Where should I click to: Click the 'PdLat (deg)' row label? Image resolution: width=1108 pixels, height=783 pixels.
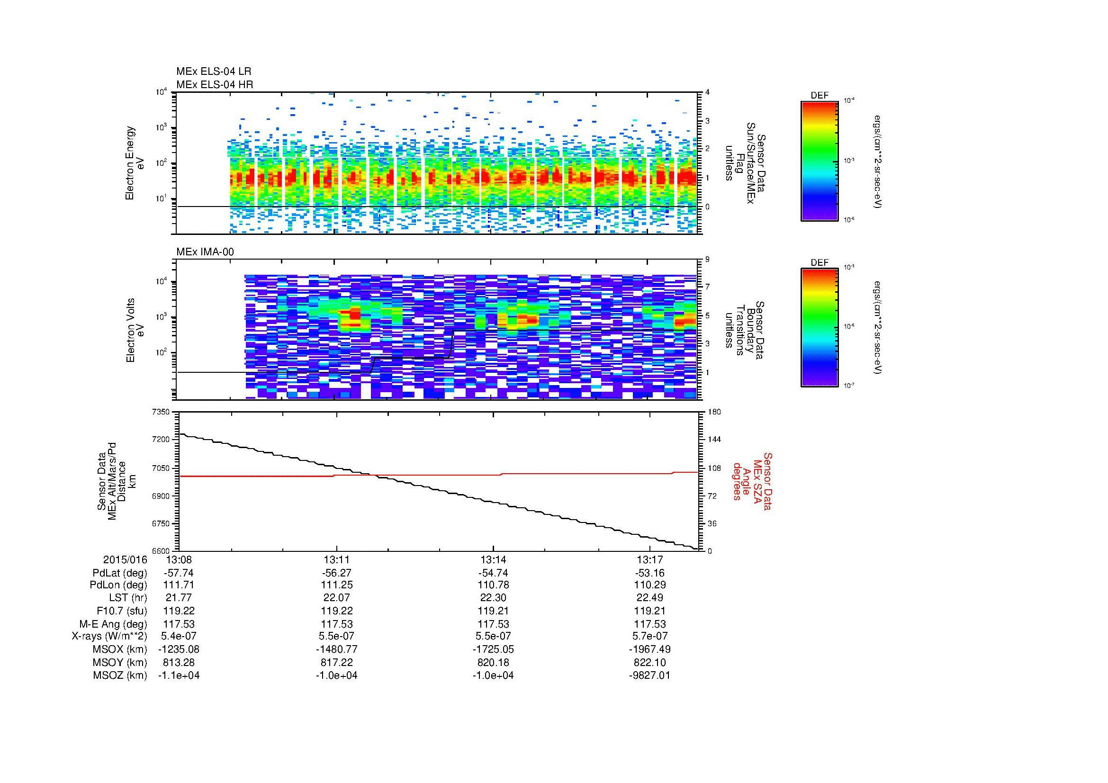pos(120,573)
